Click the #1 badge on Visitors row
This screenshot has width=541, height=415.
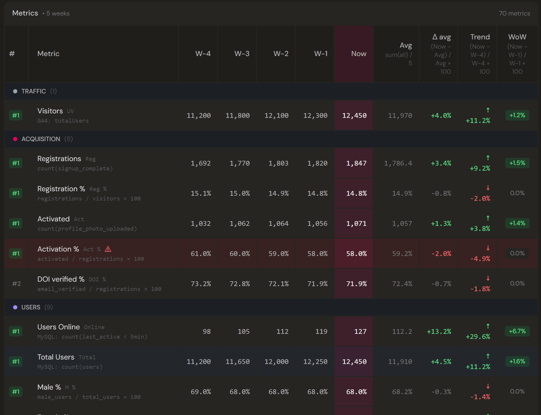coord(16,115)
